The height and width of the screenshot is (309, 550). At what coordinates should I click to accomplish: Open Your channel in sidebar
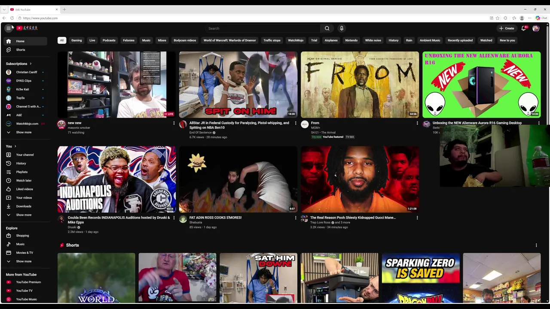click(x=26, y=155)
